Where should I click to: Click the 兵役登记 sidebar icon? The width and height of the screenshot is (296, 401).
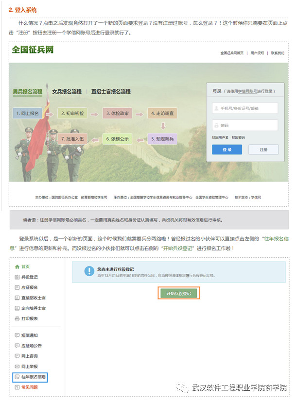click(17, 277)
